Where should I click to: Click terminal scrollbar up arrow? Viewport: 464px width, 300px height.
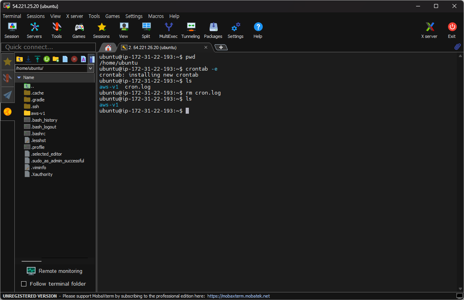(460, 55)
